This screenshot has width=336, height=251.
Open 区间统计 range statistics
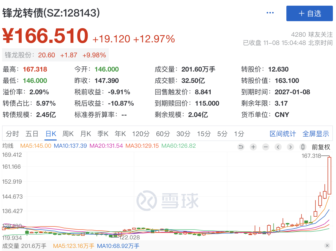pyautogui.click(x=282, y=134)
